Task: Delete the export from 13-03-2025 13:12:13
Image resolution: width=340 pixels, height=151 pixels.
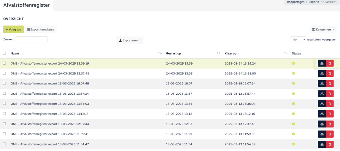Action: coord(330,114)
